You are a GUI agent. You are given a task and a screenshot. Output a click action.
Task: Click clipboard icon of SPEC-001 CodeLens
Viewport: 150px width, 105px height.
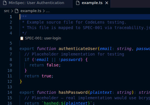click(22, 38)
